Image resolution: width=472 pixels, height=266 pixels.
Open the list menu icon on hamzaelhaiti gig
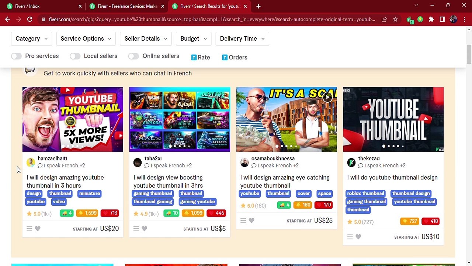29,229
